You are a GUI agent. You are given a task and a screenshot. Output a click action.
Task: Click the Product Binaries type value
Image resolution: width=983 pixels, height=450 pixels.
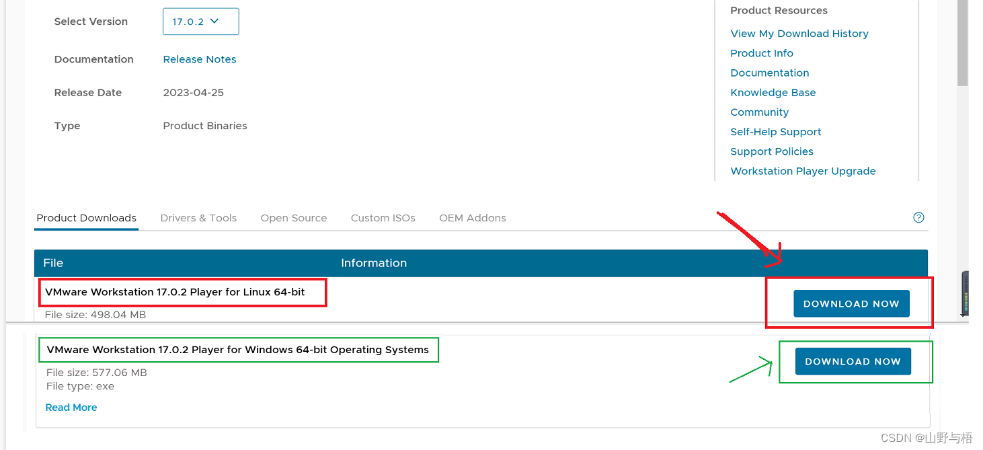coord(205,126)
